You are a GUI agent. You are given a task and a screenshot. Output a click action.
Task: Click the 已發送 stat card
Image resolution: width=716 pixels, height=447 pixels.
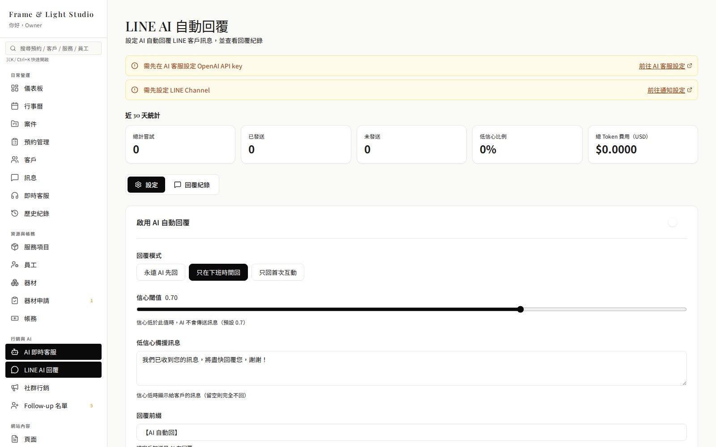[x=296, y=144]
